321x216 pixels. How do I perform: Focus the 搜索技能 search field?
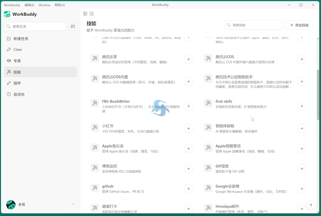click(254, 25)
